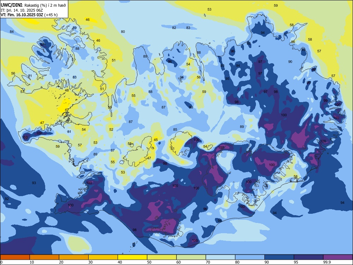Click the 95–99.9 deep indigo legend swatch
Screen dimensions: 353x265
[x=309, y=257]
